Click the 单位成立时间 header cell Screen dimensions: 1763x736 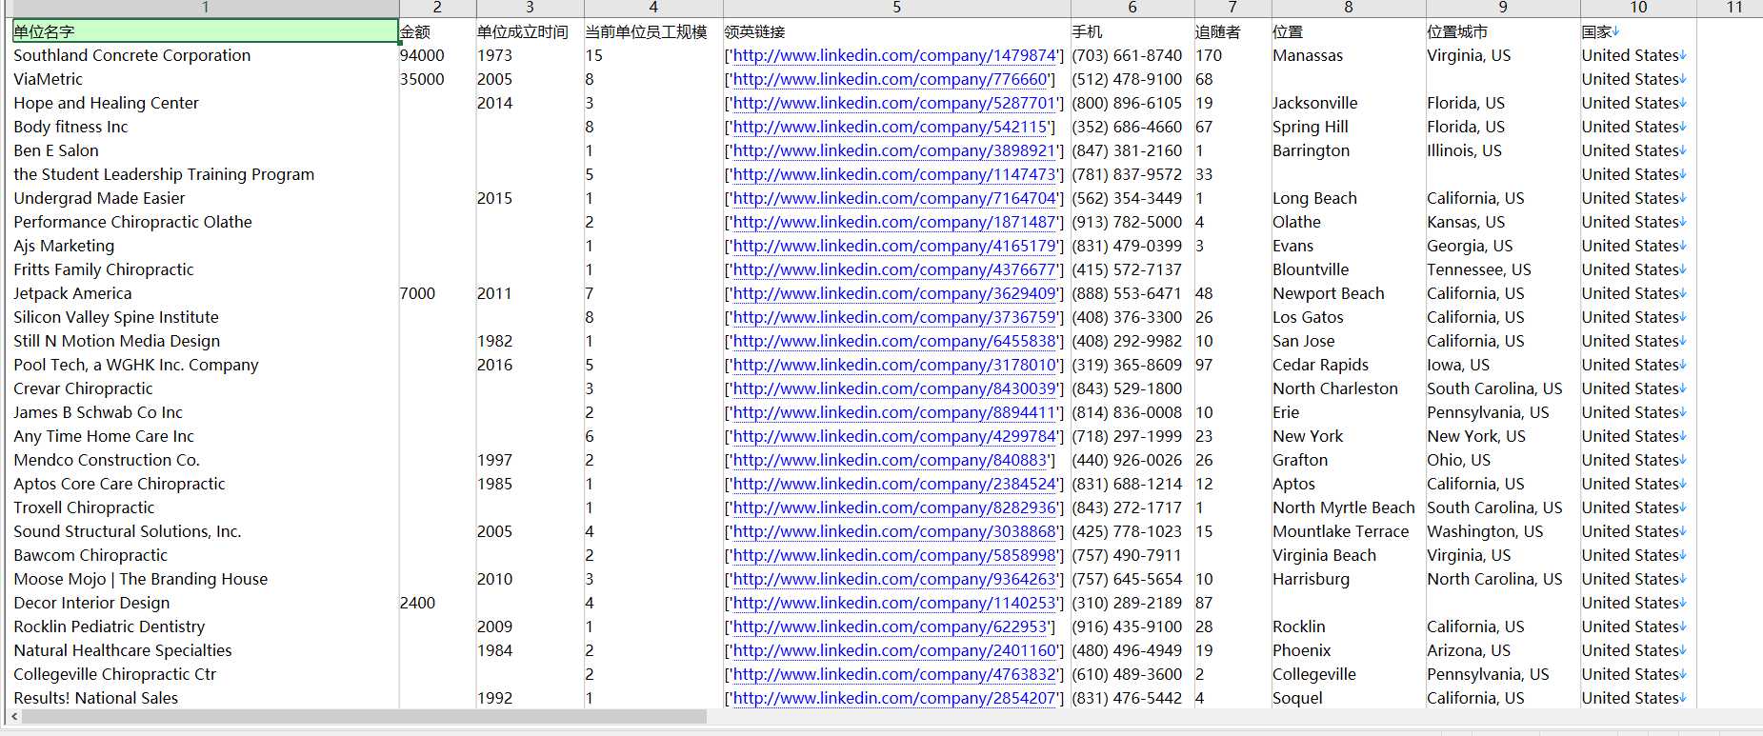[530, 31]
